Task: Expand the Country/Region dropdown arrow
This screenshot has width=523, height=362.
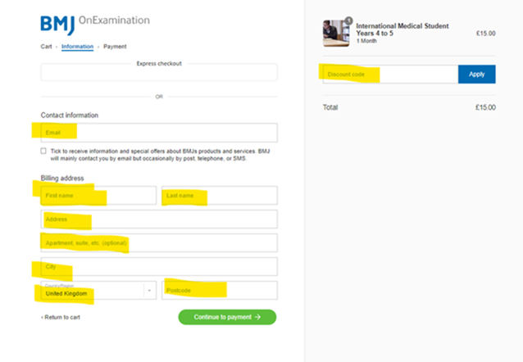Action: click(149, 291)
